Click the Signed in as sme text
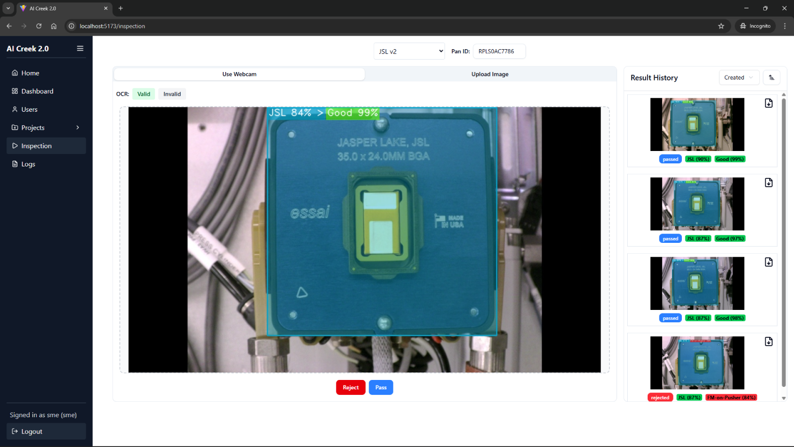Image resolution: width=794 pixels, height=447 pixels. [43, 415]
